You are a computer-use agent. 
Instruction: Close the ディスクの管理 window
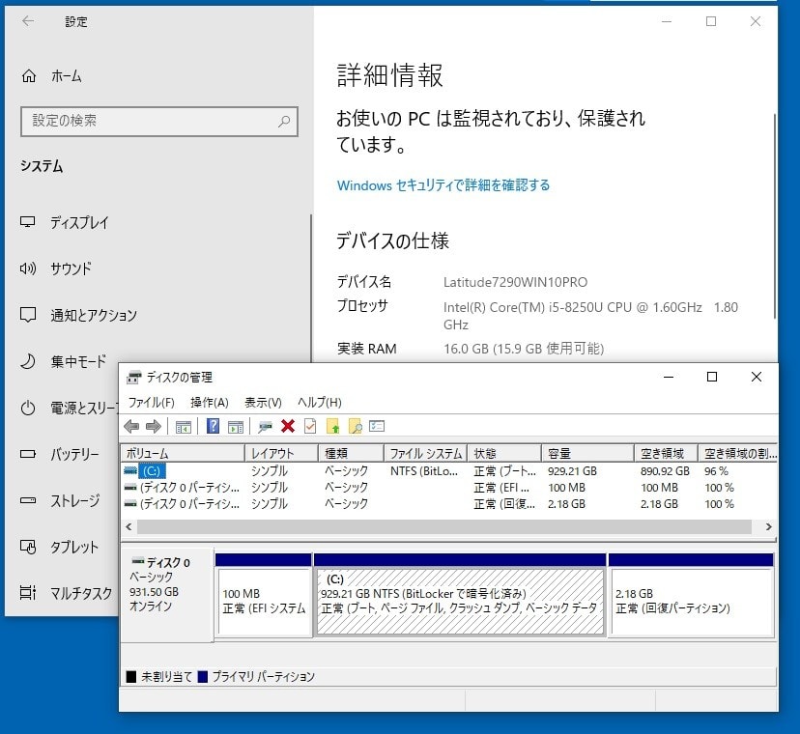[x=757, y=377]
